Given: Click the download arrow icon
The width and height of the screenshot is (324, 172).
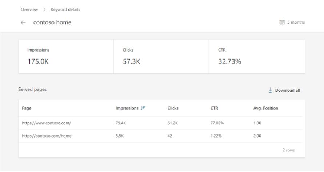Looking at the screenshot, I should pos(270,90).
